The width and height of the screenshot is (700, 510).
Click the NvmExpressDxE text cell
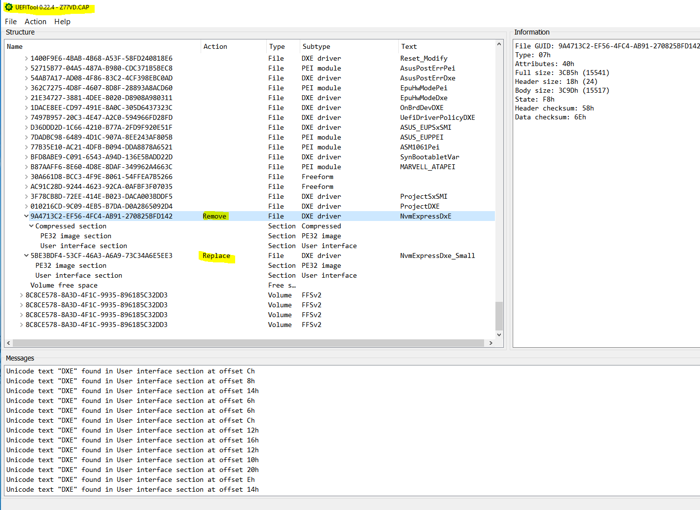coord(426,216)
